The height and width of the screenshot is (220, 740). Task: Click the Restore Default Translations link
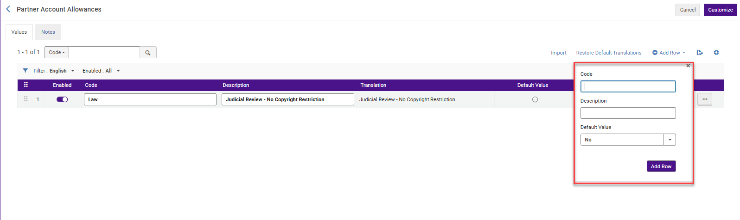coord(609,53)
